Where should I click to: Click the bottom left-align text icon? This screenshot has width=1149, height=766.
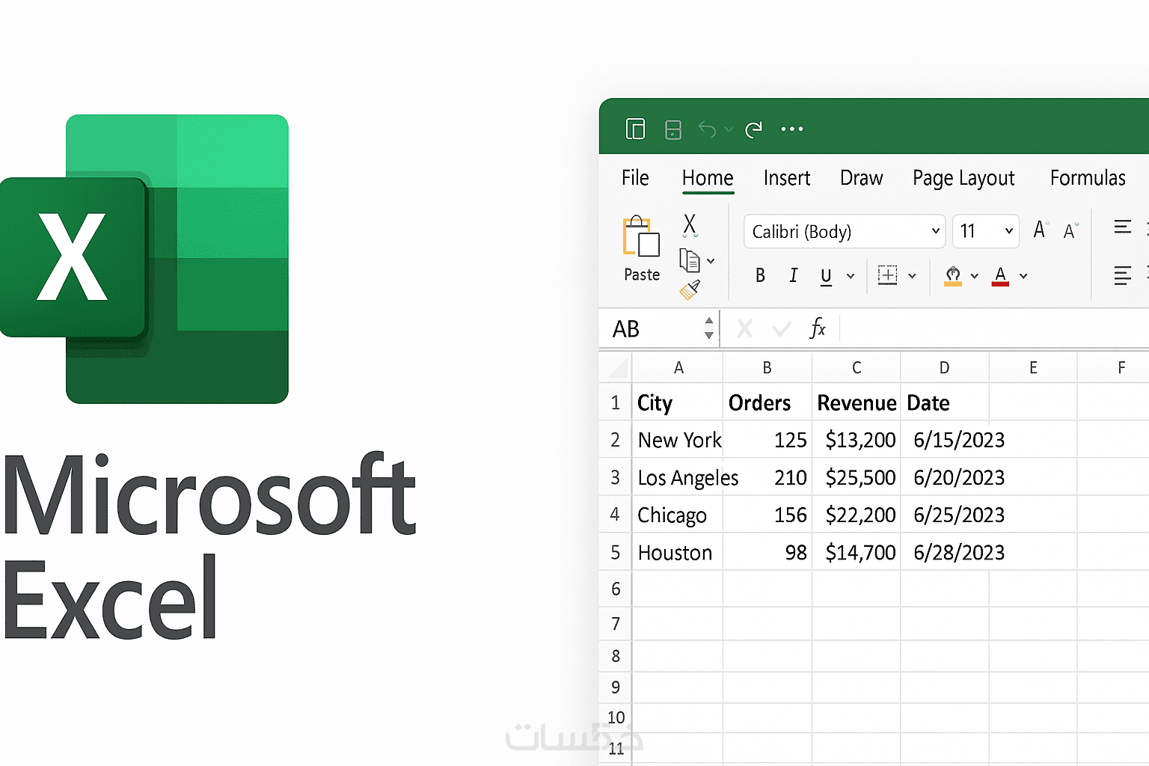1123,275
